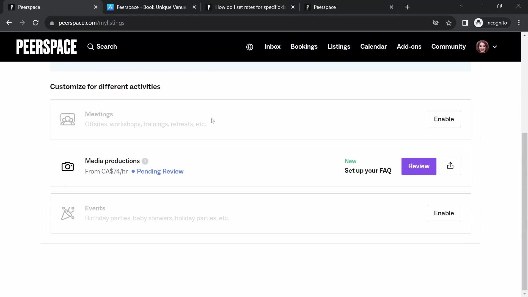
Task: Click the Meetings people icon
Action: coord(68,119)
